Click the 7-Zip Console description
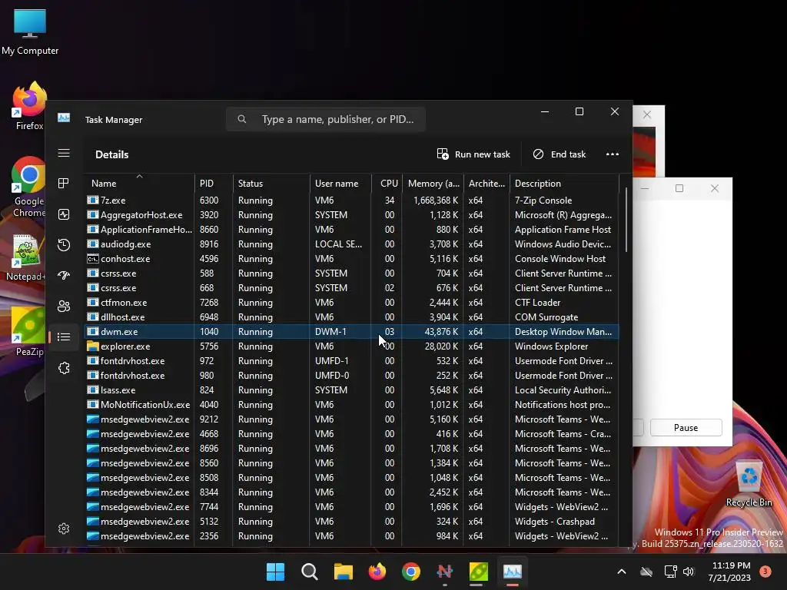This screenshot has width=787, height=590. pos(543,201)
